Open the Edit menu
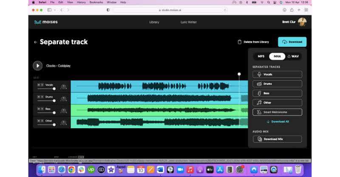Image resolution: width=340 pixels, height=177 pixels. point(61,2)
